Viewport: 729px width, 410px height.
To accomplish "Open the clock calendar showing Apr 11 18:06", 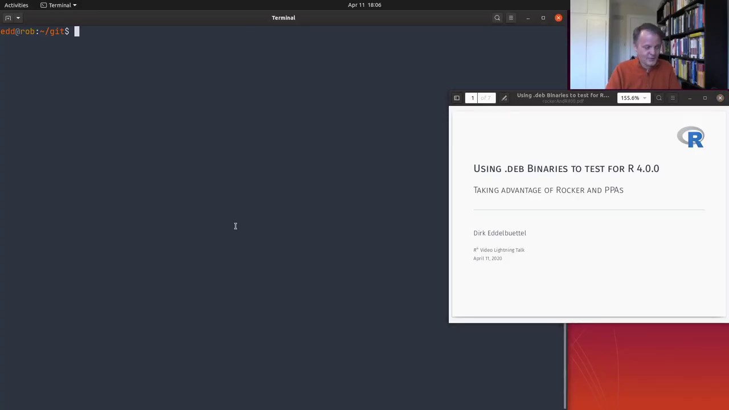I will (x=364, y=5).
